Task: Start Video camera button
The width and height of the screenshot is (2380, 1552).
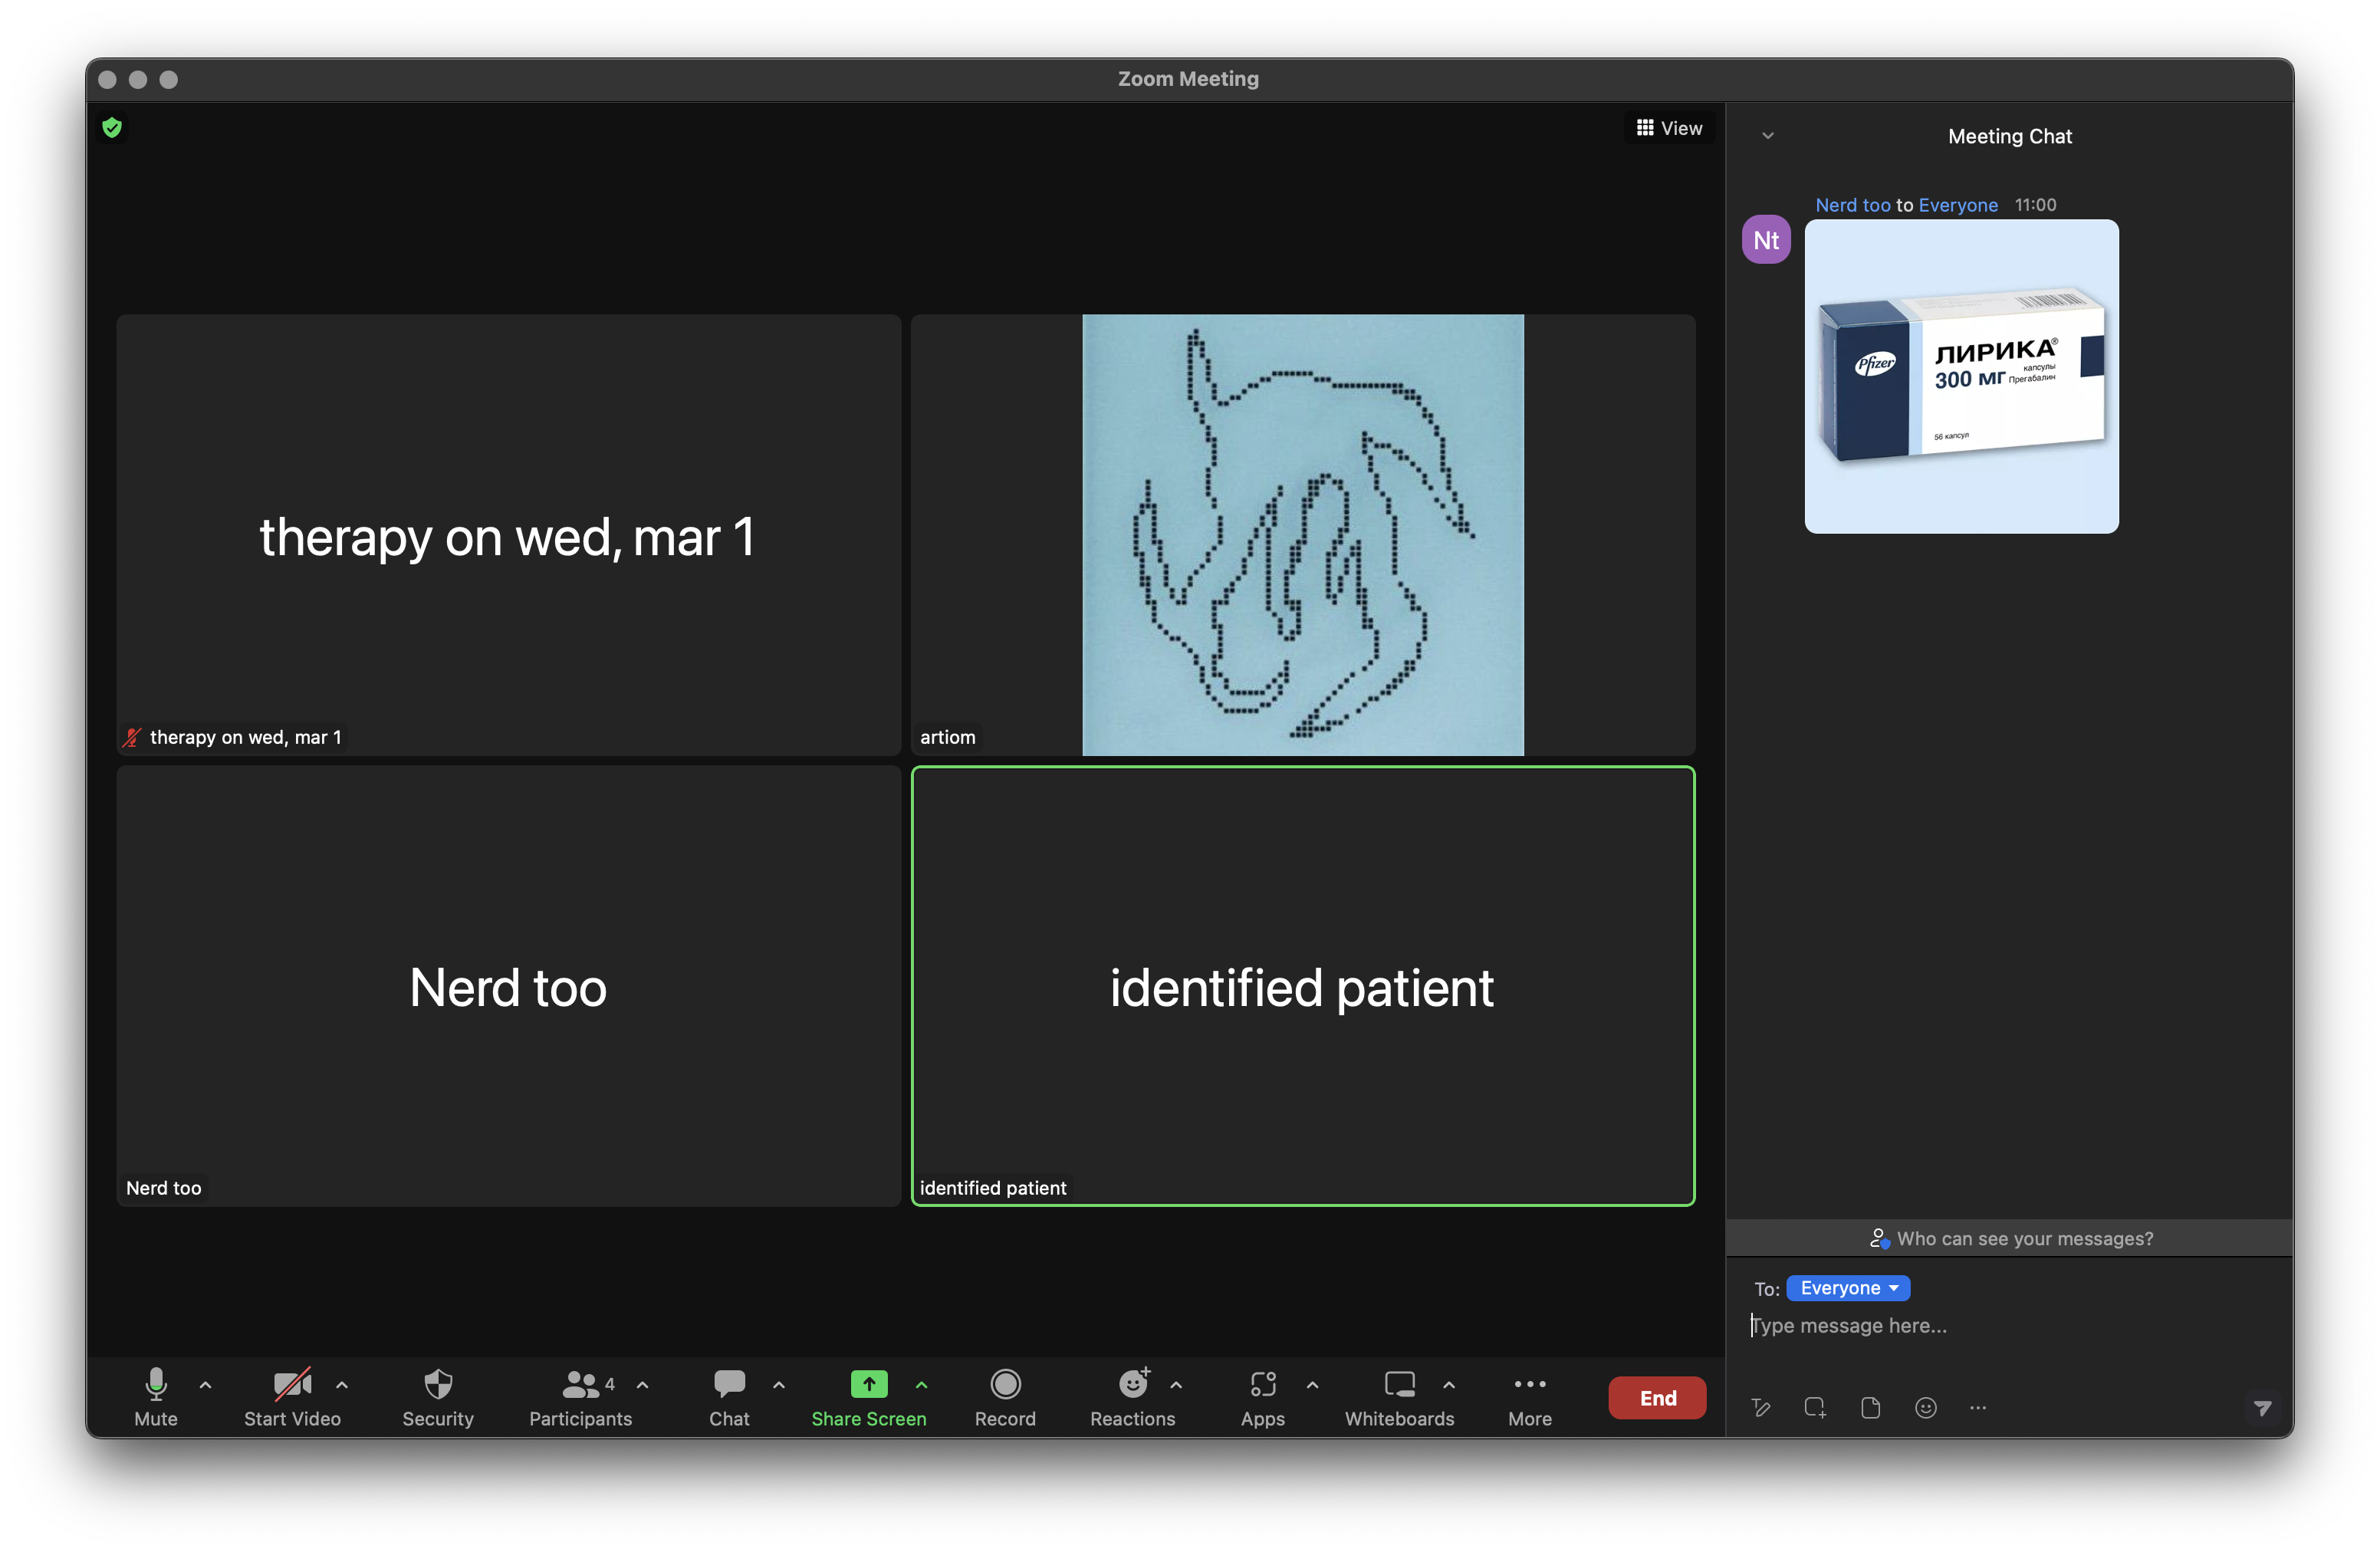Action: click(292, 1397)
